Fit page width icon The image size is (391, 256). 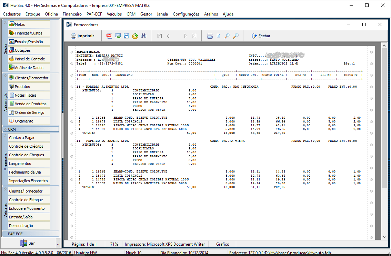(210, 36)
